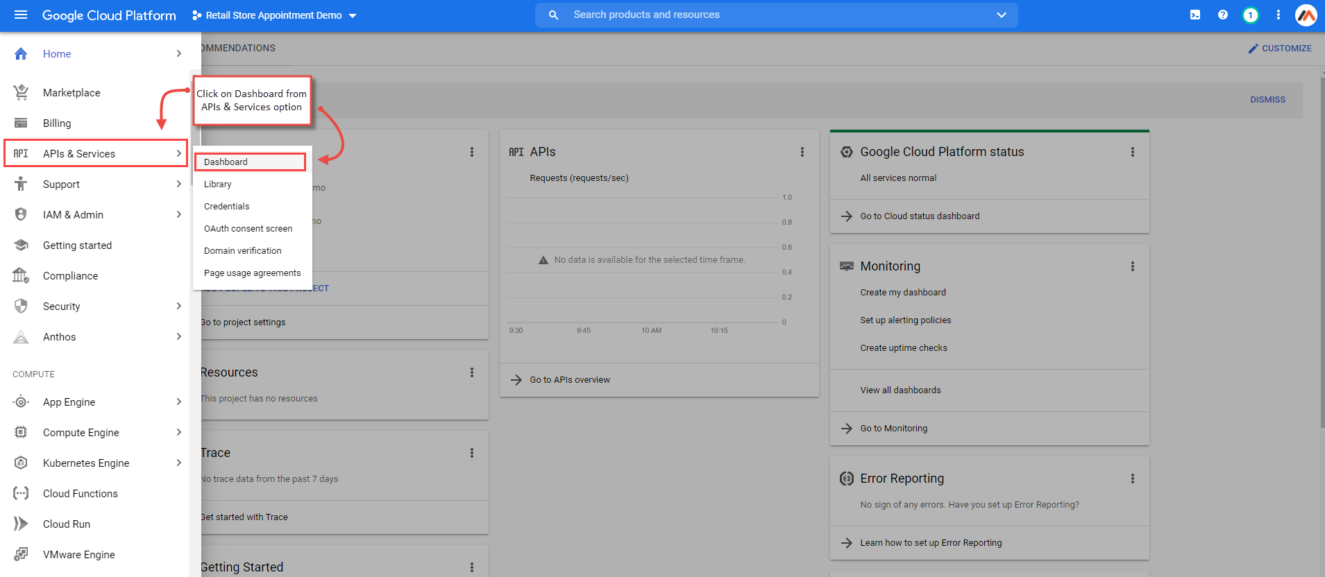Viewport: 1325px width, 577px height.
Task: Open the notifications badge
Action: [1251, 15]
